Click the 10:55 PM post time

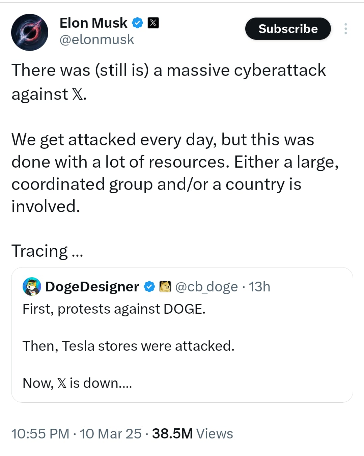coord(40,434)
